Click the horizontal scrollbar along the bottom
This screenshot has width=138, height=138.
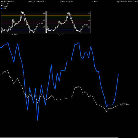pos(59,137)
